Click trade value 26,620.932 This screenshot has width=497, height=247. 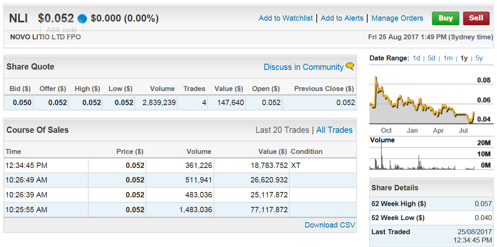(x=269, y=180)
